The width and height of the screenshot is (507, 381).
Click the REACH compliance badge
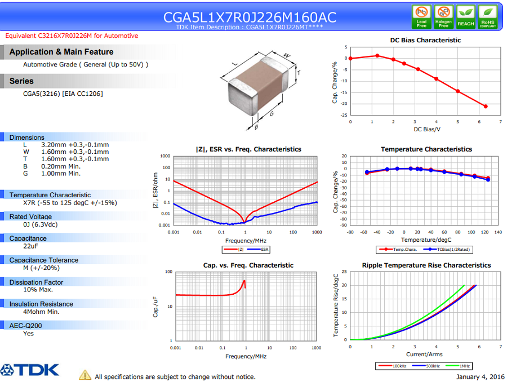coord(466,17)
